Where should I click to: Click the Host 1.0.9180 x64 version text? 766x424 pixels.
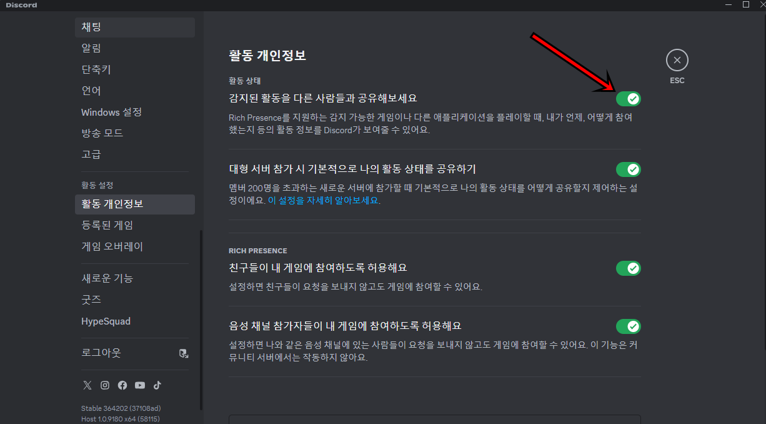[121, 418]
